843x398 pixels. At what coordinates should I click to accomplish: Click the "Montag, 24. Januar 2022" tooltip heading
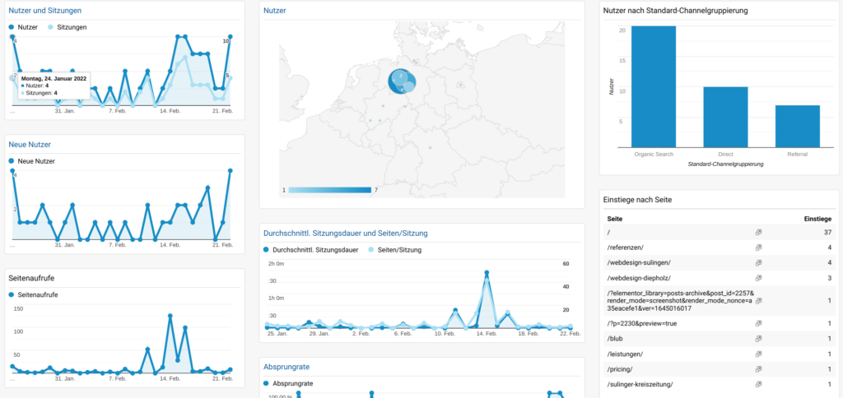[x=54, y=78]
